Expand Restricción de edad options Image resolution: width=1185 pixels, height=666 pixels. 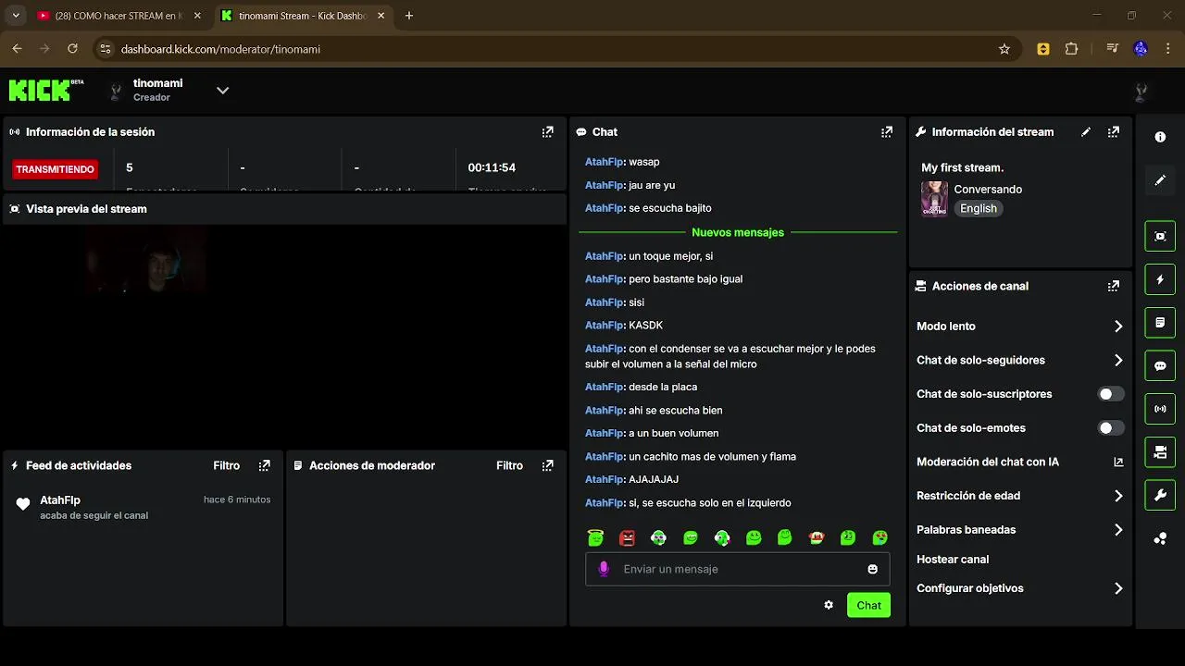tap(1117, 496)
